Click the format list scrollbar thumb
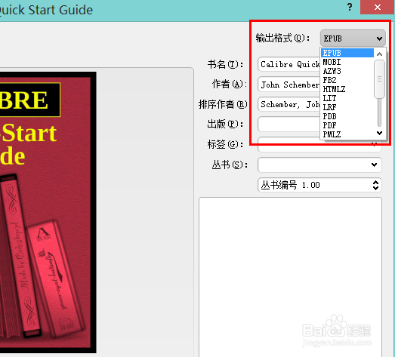 click(x=379, y=79)
